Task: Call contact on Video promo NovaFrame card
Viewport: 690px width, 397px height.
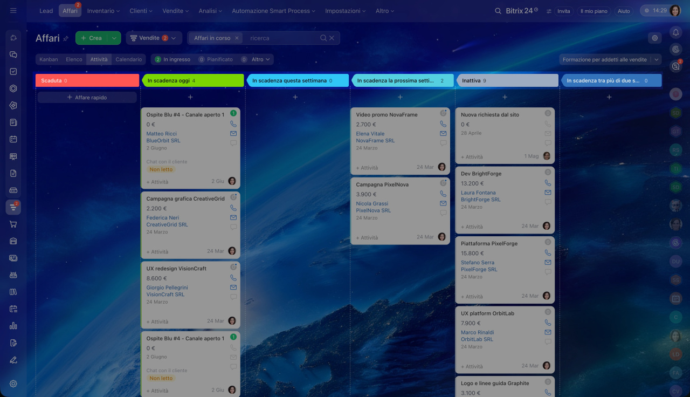Action: tap(443, 124)
